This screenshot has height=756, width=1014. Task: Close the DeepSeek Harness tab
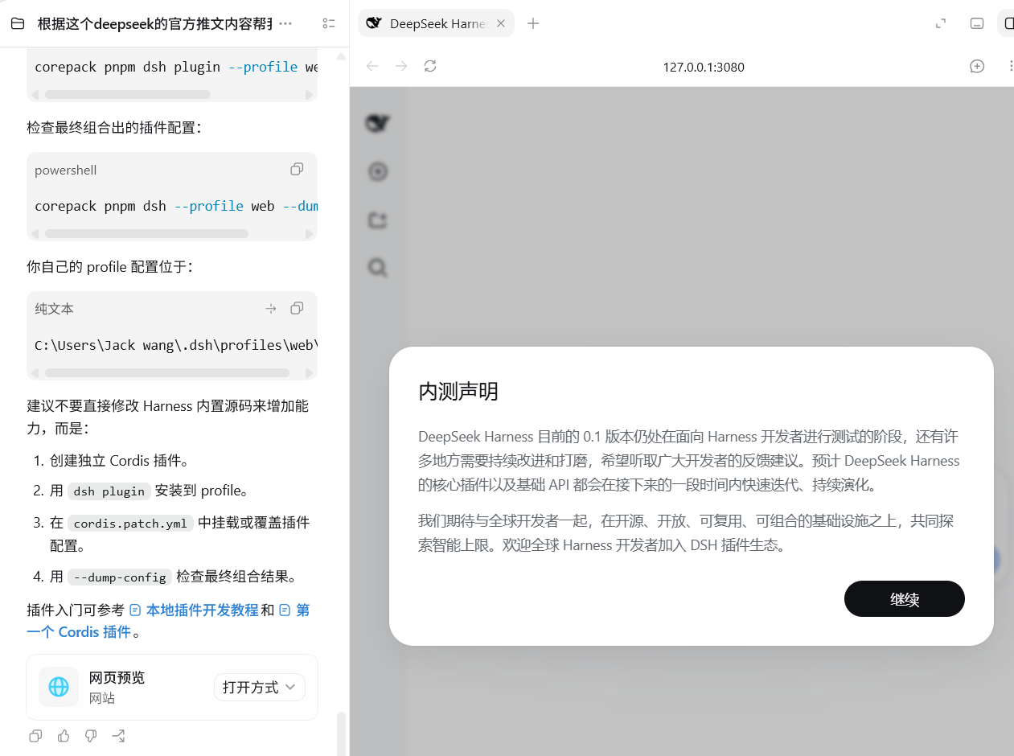pyautogui.click(x=500, y=23)
